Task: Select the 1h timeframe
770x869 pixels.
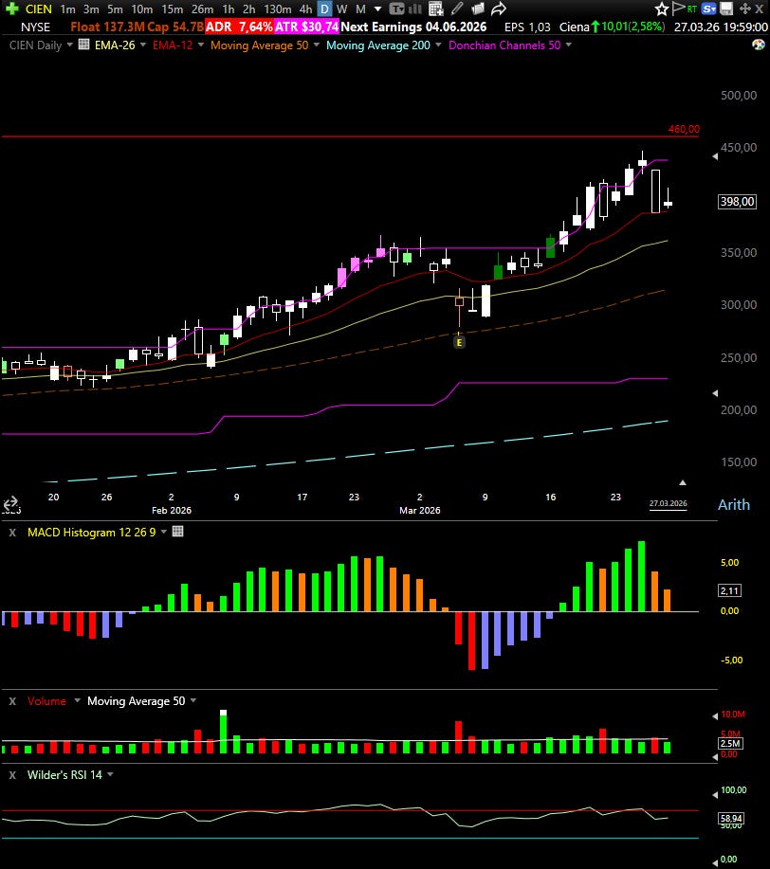Action: click(x=228, y=9)
